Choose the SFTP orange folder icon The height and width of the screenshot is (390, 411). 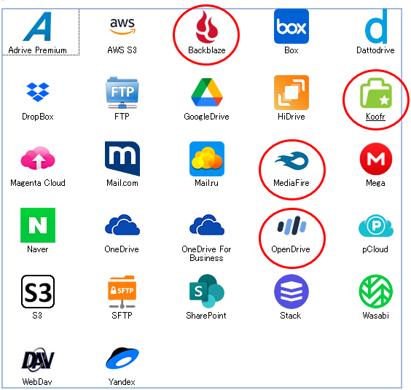coord(122,292)
